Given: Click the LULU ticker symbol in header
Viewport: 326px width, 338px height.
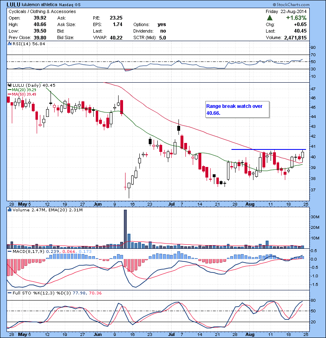Looking at the screenshot, I should coord(13,4).
